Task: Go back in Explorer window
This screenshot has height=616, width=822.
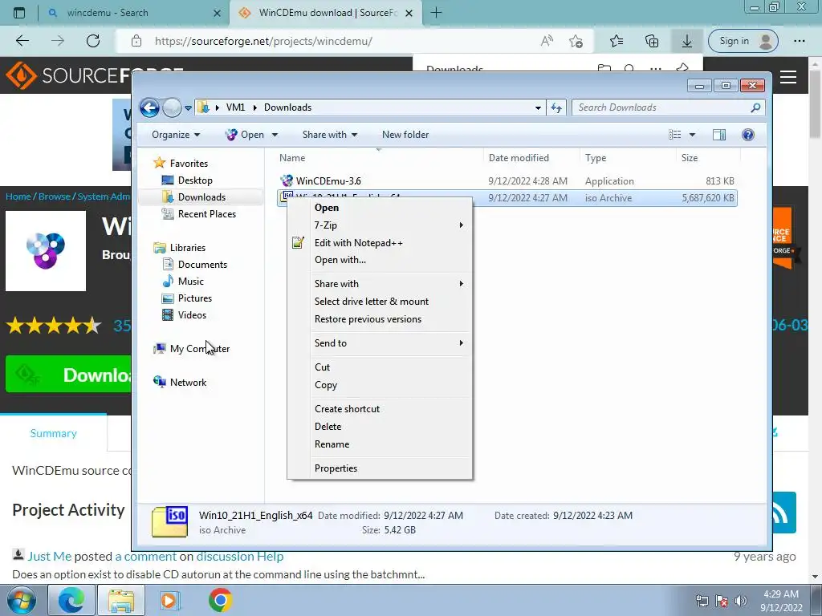Action: (149, 108)
